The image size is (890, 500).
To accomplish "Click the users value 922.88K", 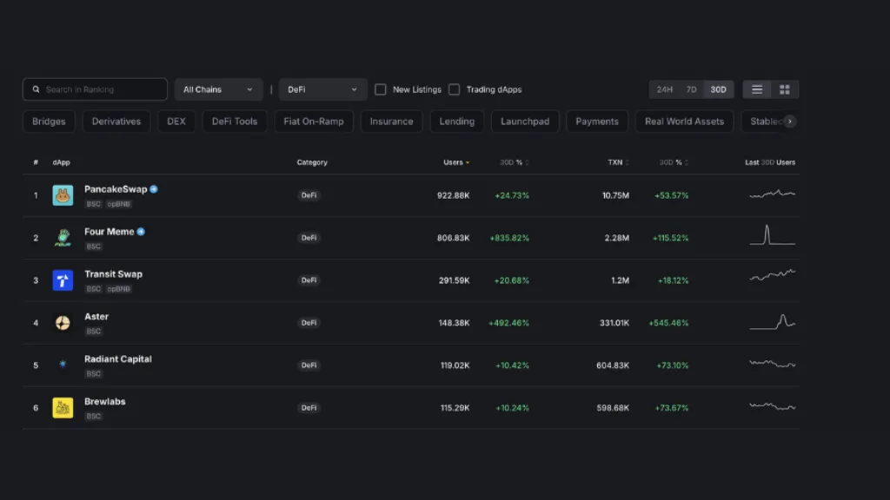I will [x=454, y=195].
